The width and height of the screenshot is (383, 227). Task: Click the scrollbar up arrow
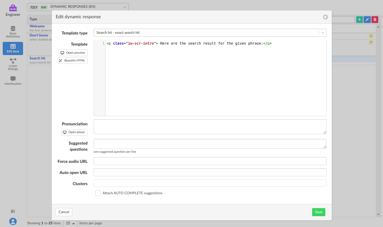click(378, 27)
